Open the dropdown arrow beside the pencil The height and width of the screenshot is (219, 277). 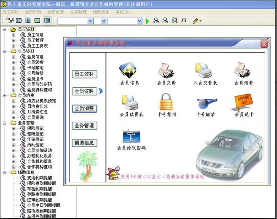[x=201, y=21]
